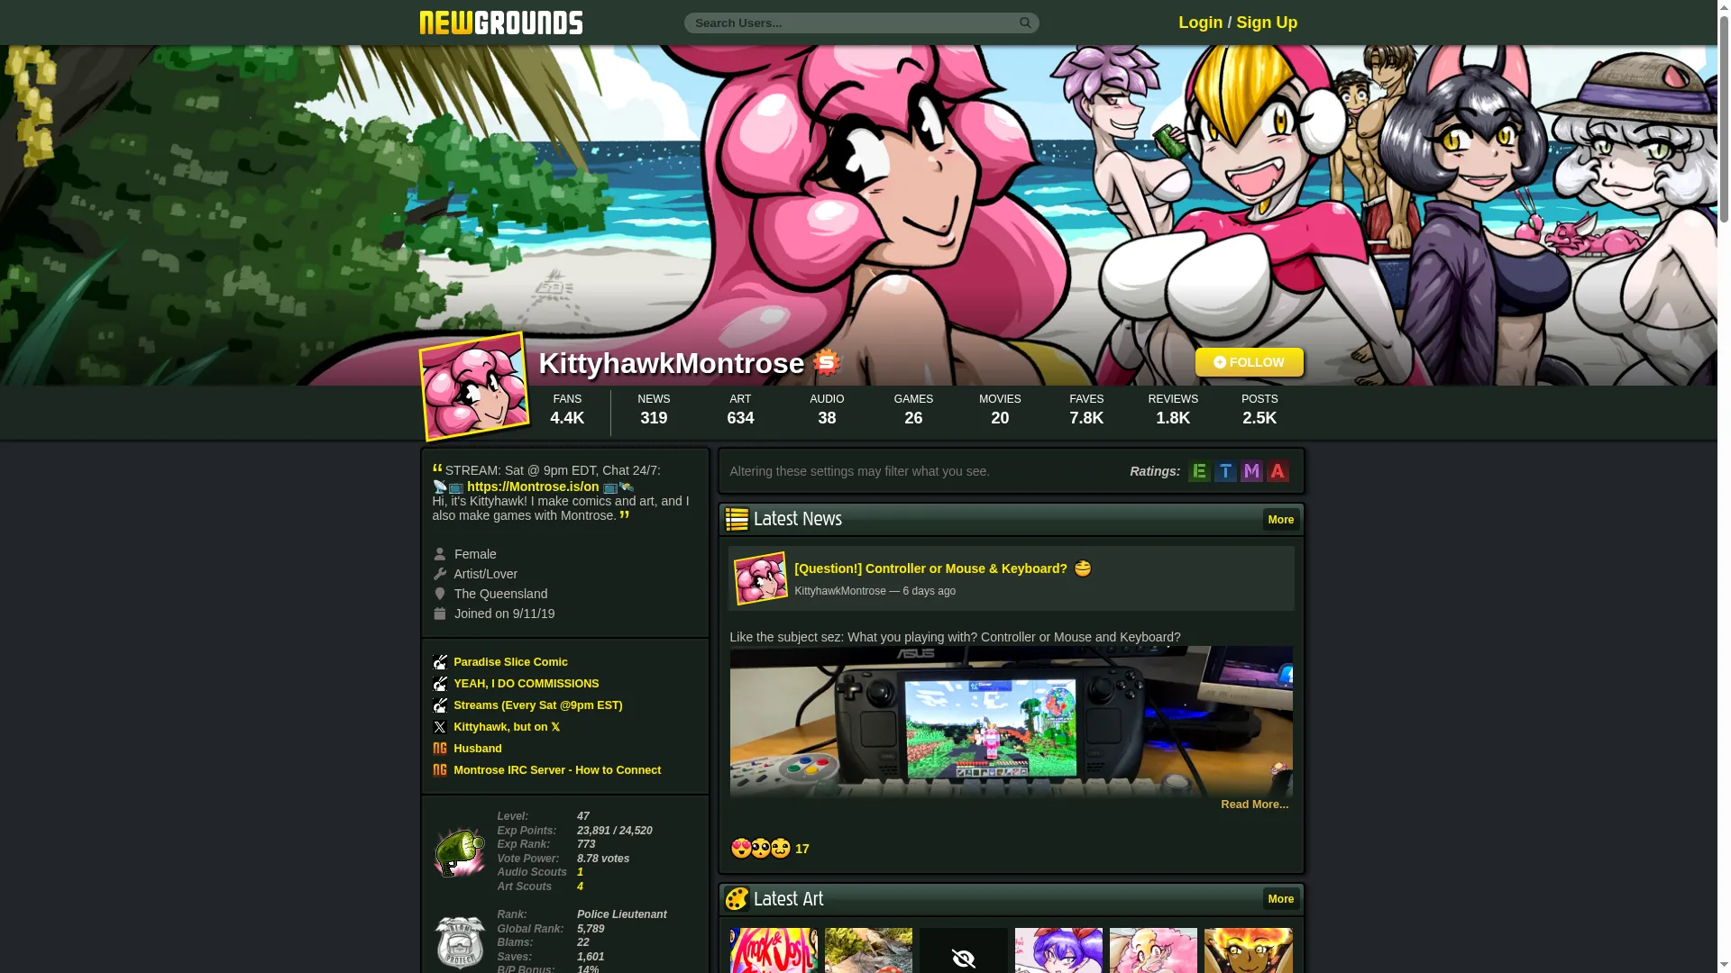Screen dimensions: 1731x973
Task: Open the https://Montrose.is/on stream link
Action: pos(533,486)
